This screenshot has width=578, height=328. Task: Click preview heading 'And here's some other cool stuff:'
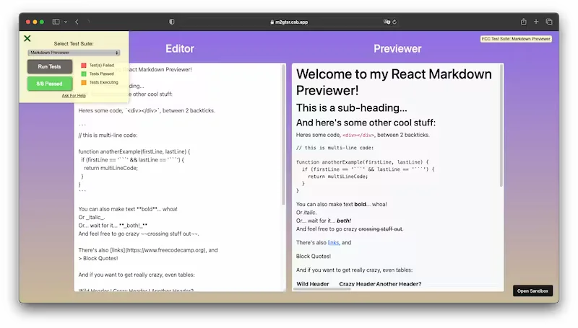(366, 123)
